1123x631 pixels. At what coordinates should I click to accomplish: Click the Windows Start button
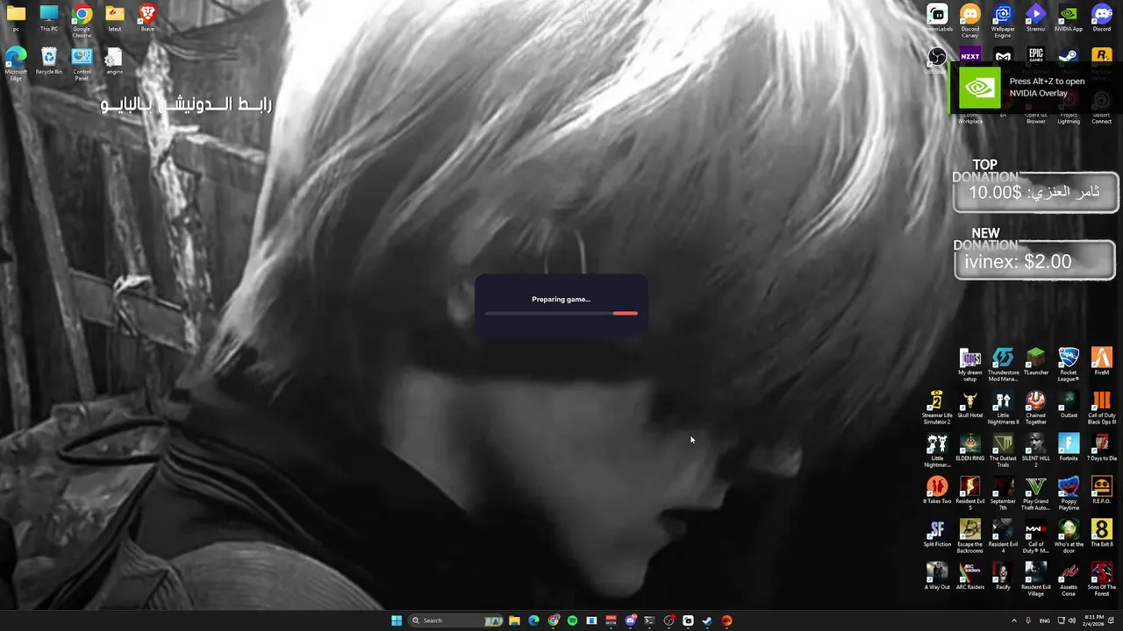click(x=397, y=620)
